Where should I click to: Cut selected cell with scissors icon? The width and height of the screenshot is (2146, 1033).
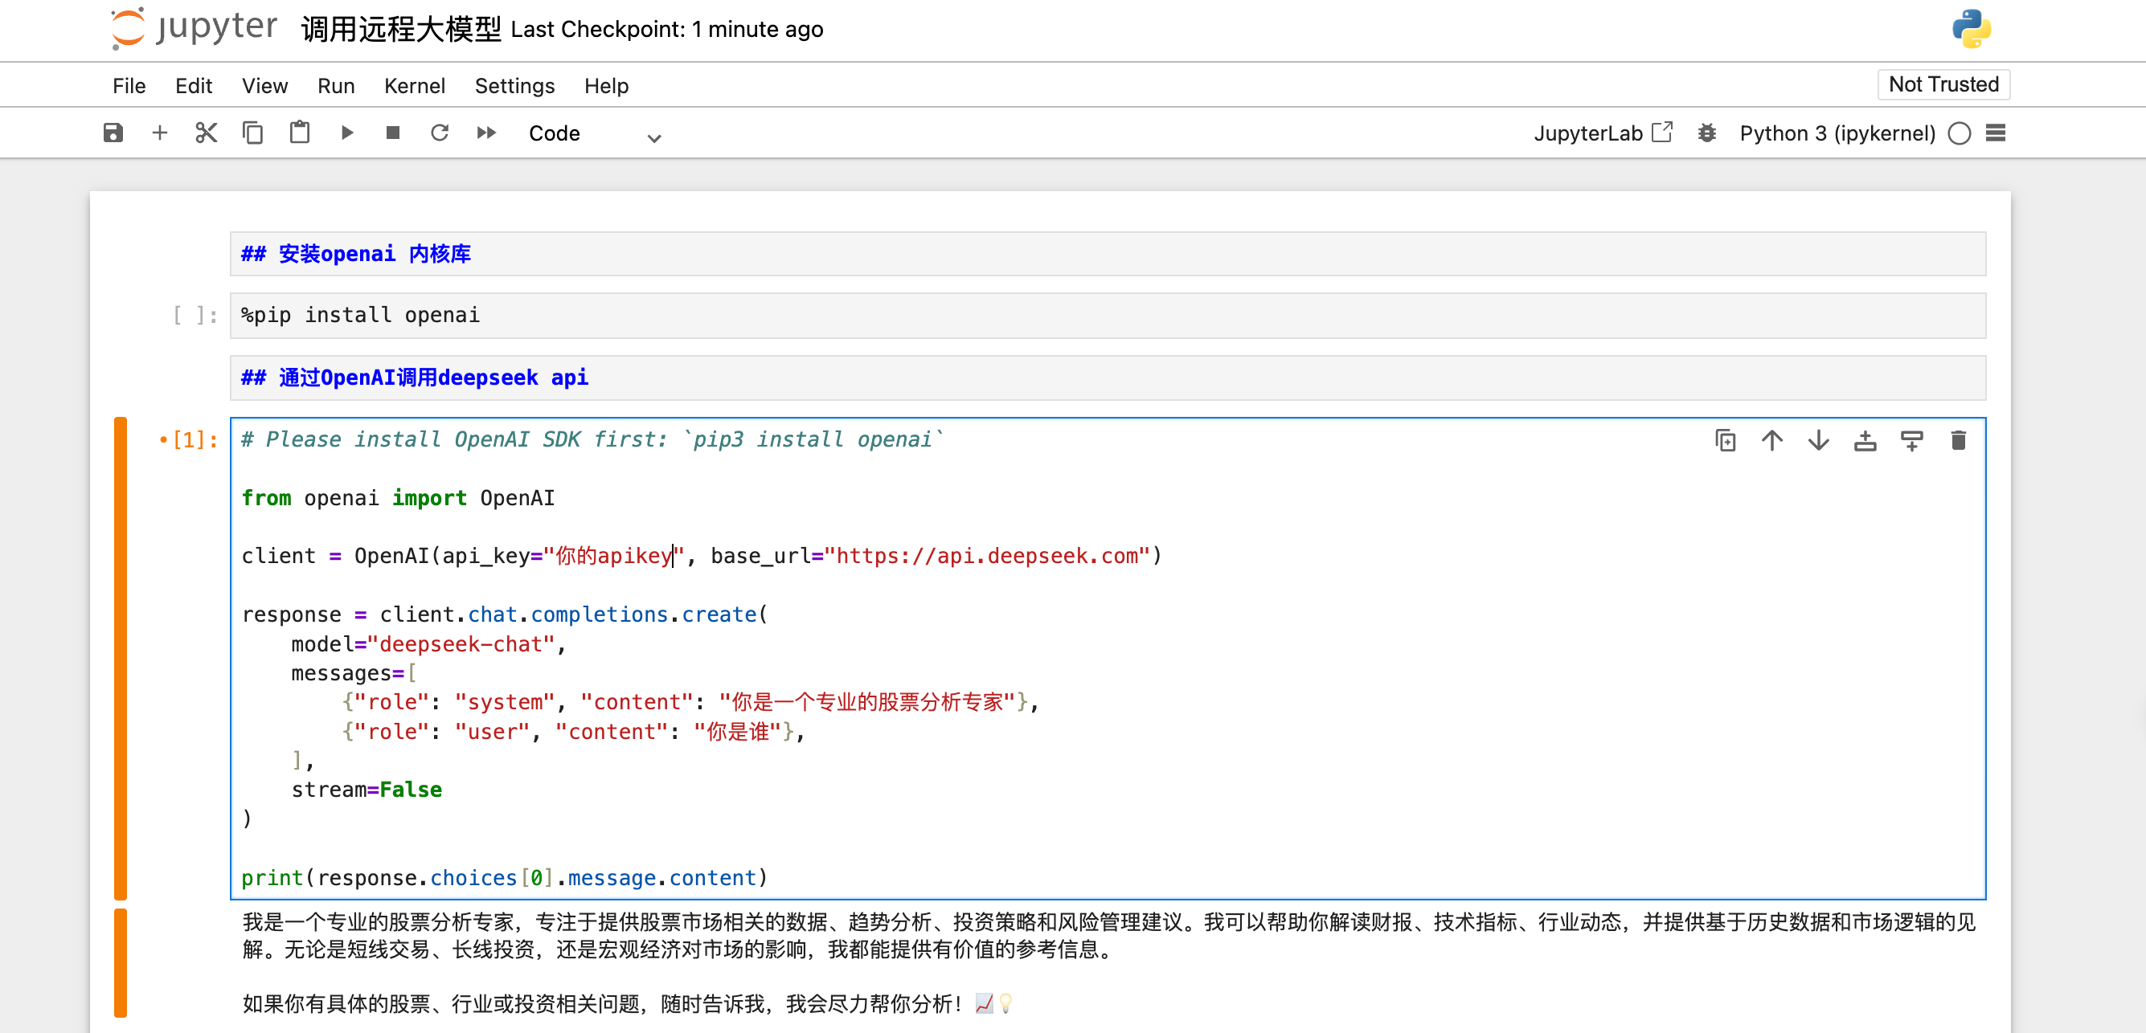pos(206,133)
